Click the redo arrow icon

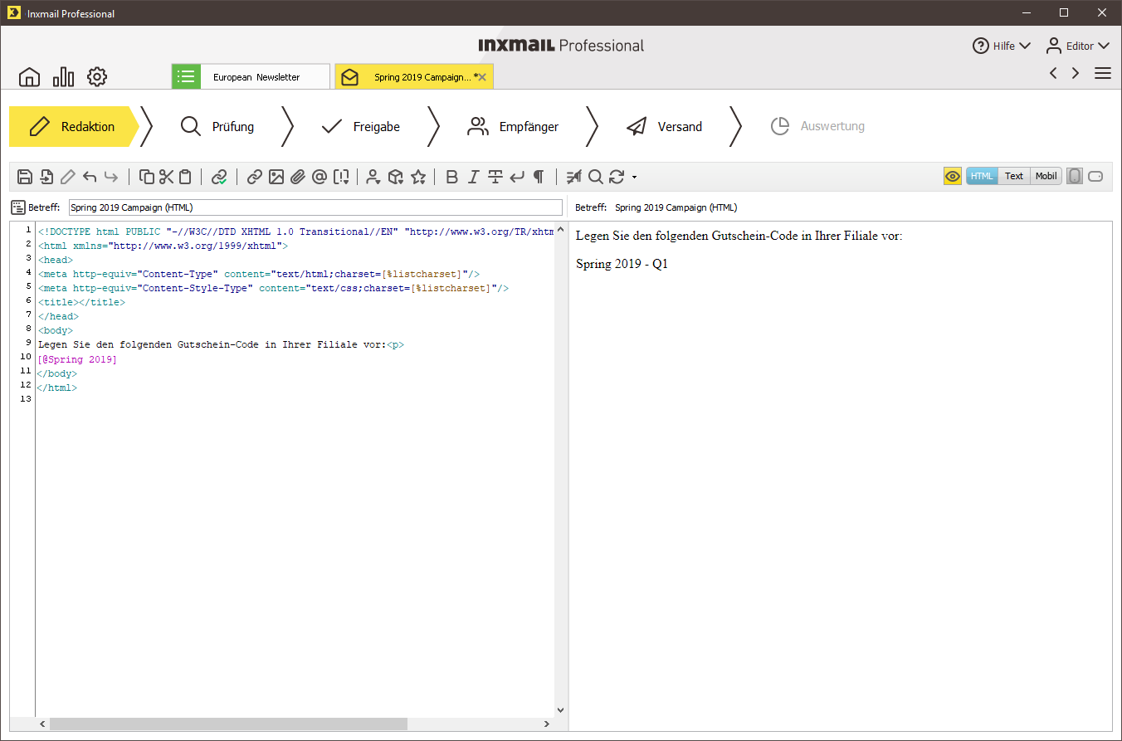tap(111, 177)
